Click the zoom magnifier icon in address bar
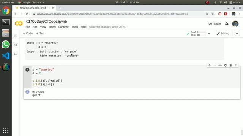The width and height of the screenshot is (243, 136). [x=207, y=14]
